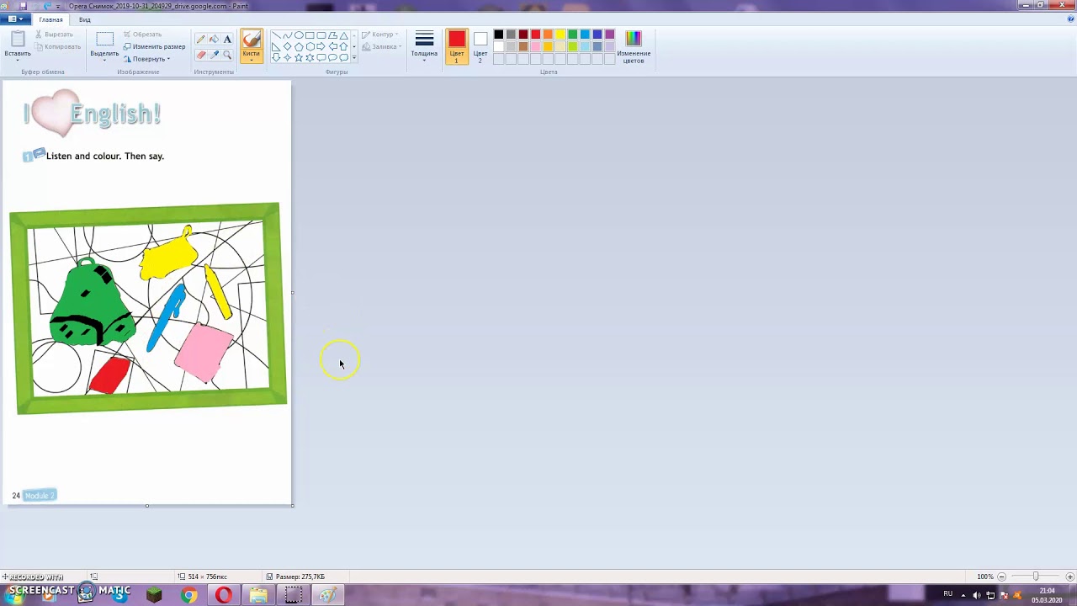Select the Fill with color bucket tool
The image size is (1077, 606).
point(214,40)
